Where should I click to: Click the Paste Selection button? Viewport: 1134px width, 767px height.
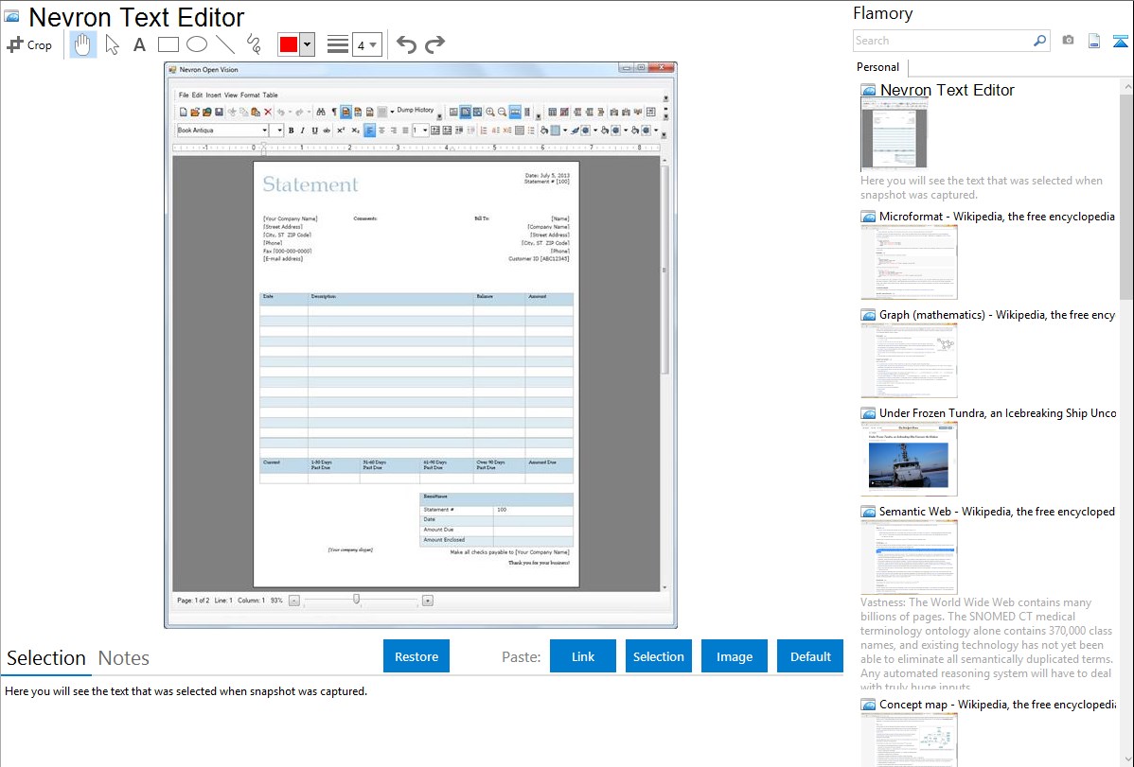[659, 656]
